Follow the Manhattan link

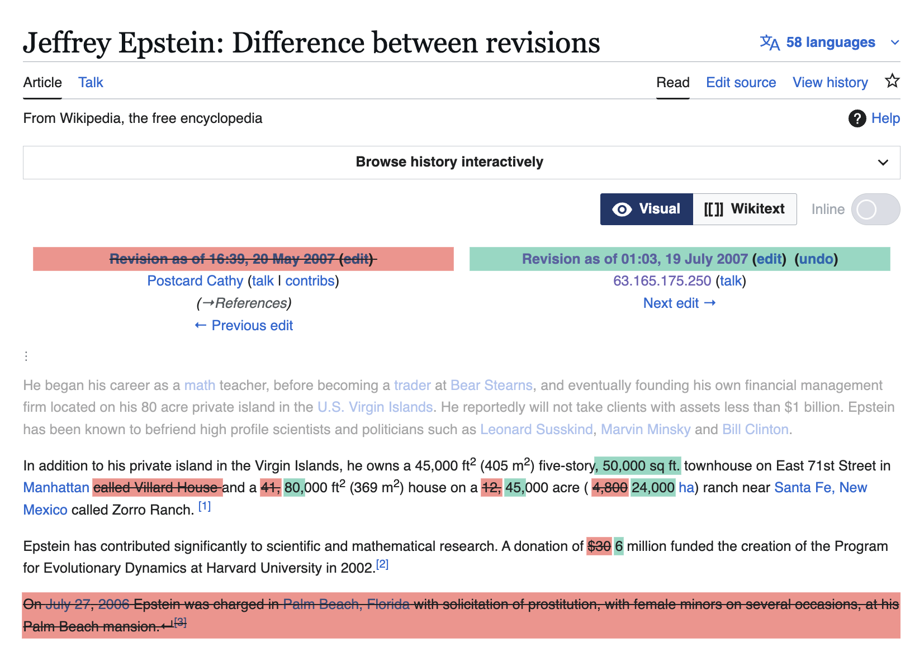click(x=56, y=488)
